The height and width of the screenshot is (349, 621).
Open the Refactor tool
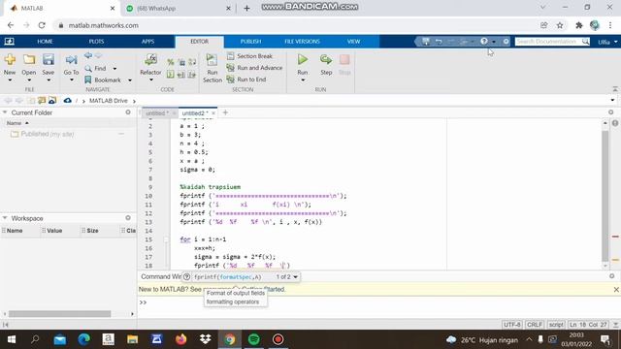[x=150, y=60]
